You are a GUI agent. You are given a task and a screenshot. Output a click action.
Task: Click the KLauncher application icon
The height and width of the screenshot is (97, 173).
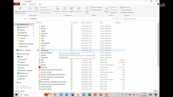click(39, 67)
